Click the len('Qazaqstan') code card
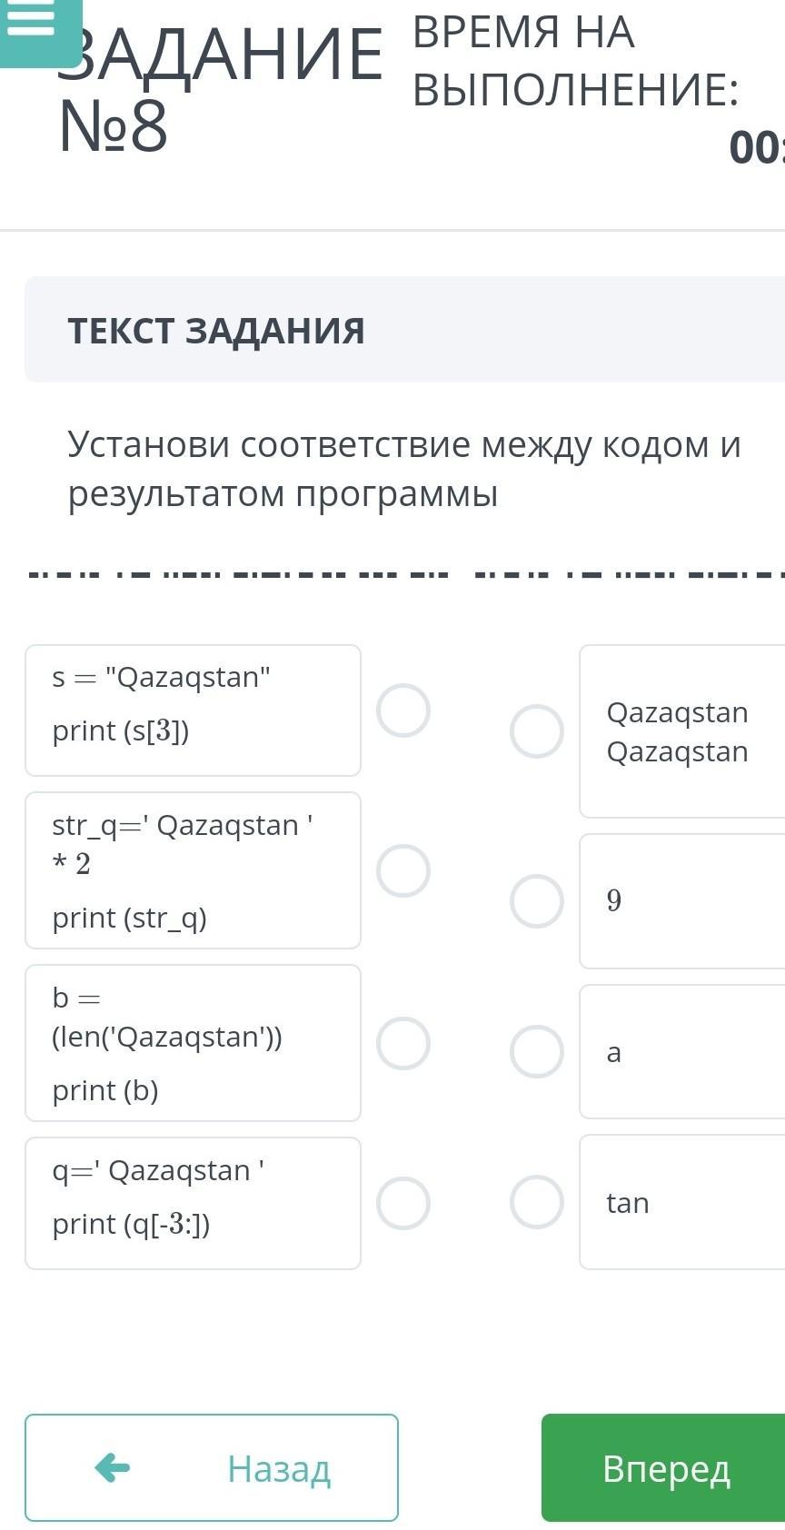The width and height of the screenshot is (785, 1530). (193, 1043)
